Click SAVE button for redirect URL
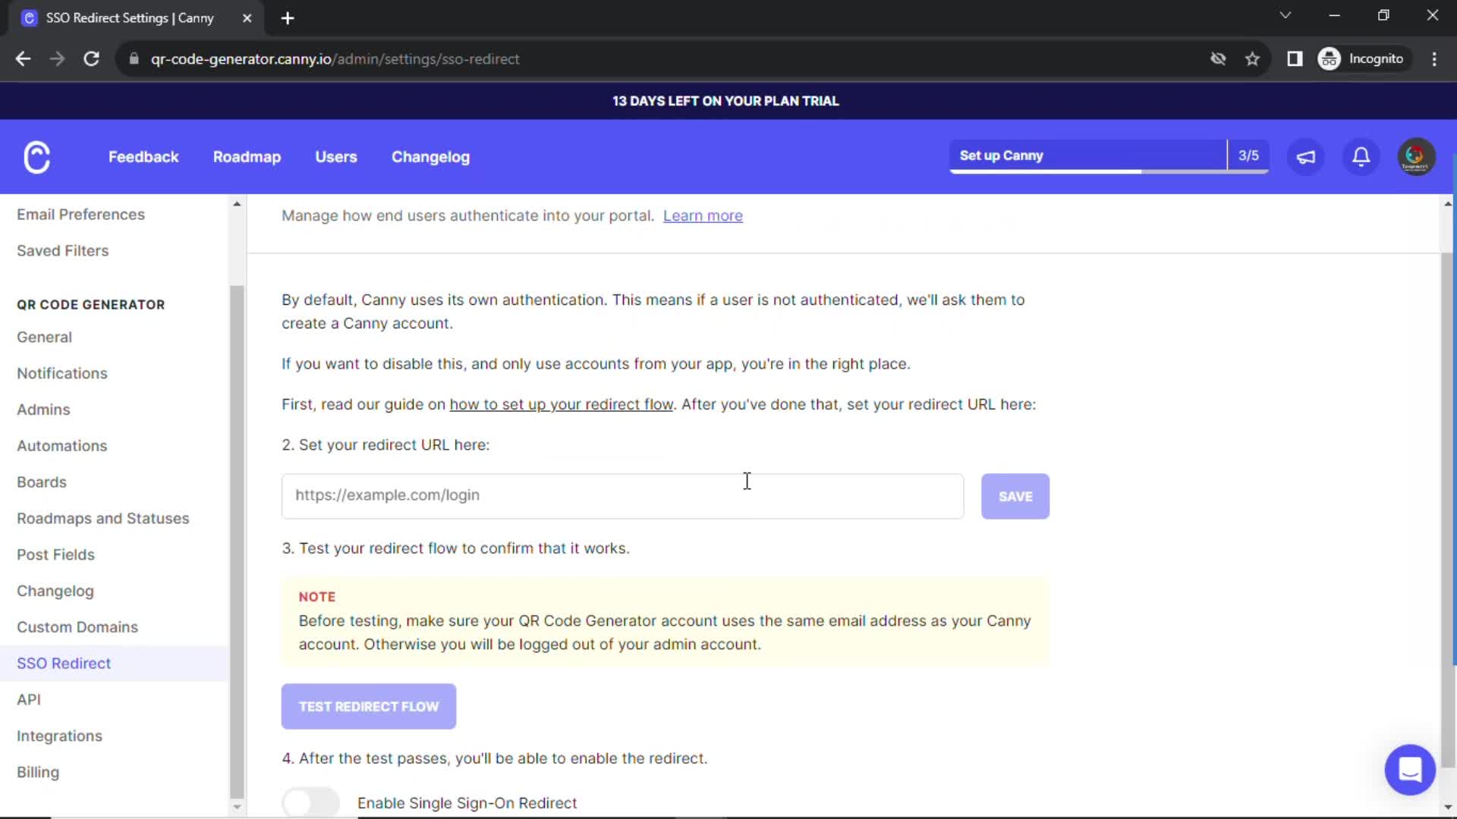Screen dimensions: 1457x819 point(1015,496)
